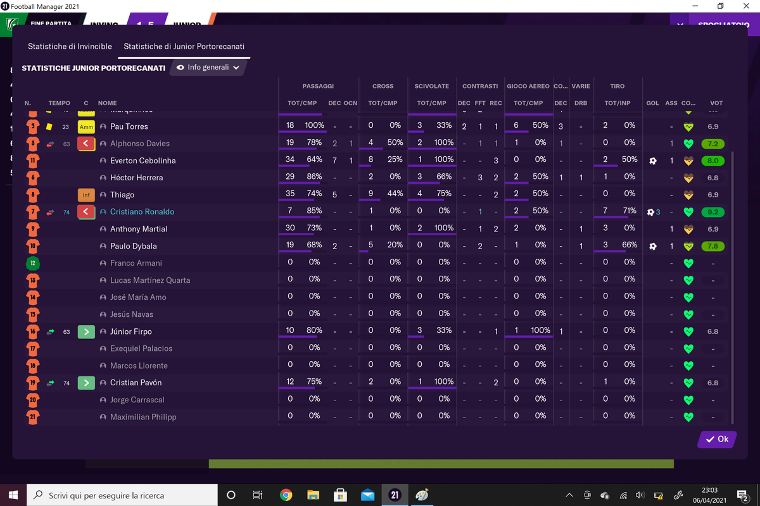This screenshot has width=760, height=506.
Task: Click the player name Héctor Herrera
Action: 136,178
